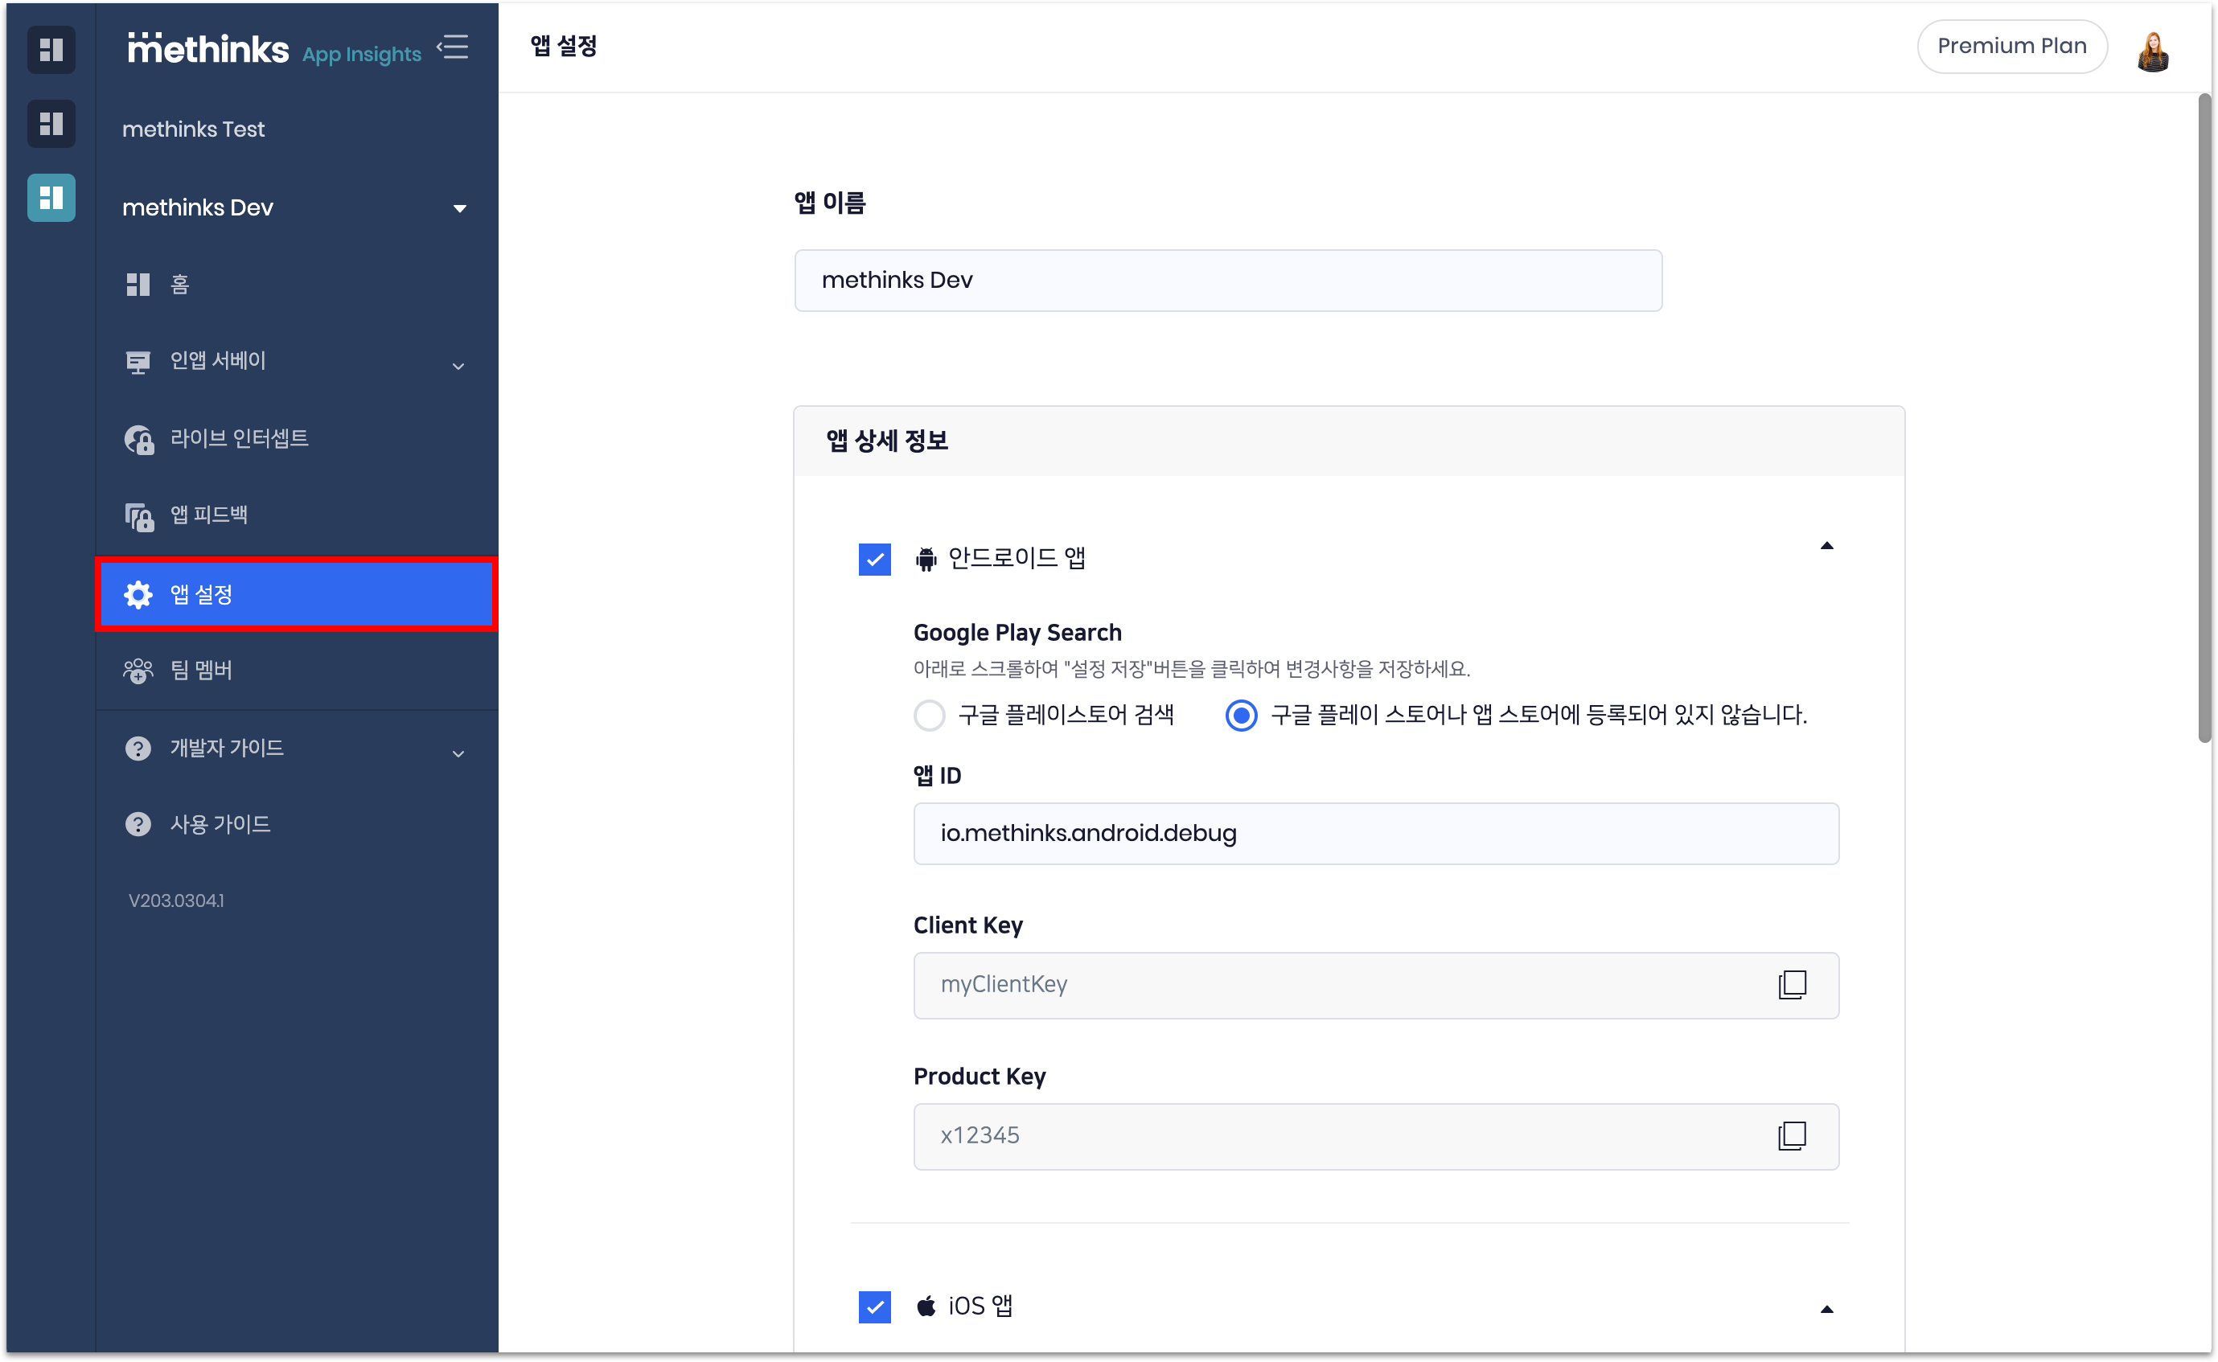The height and width of the screenshot is (1362, 2218).
Task: Copy the Product Key value
Action: (1793, 1136)
